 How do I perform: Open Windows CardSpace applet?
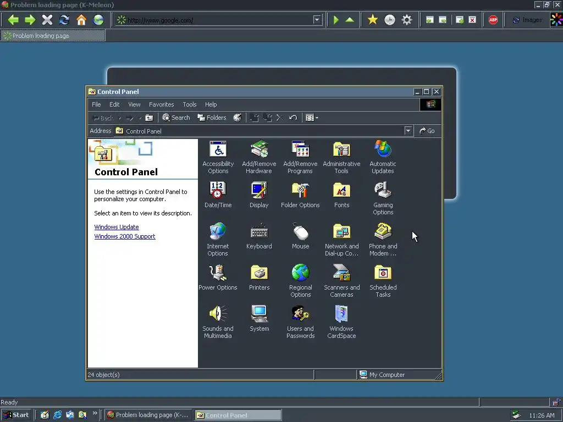tap(341, 322)
